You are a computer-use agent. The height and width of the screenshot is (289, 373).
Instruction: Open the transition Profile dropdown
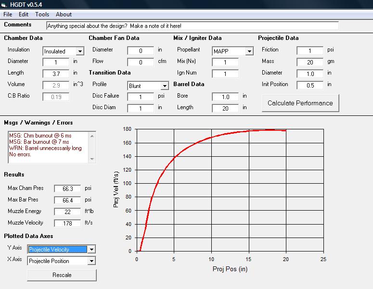pyautogui.click(x=164, y=86)
